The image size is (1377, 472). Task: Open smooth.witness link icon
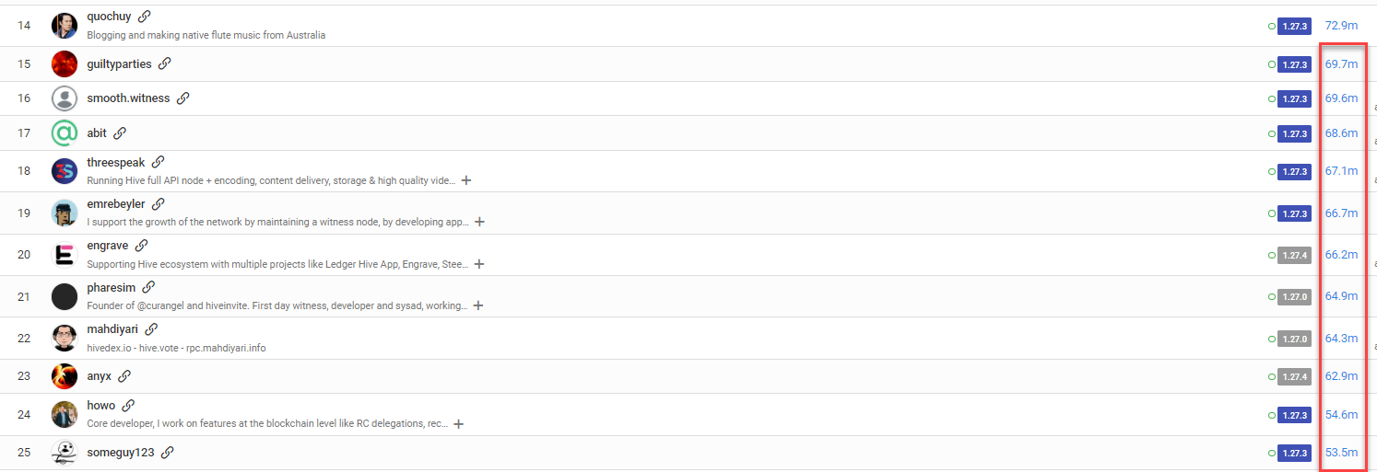[182, 98]
